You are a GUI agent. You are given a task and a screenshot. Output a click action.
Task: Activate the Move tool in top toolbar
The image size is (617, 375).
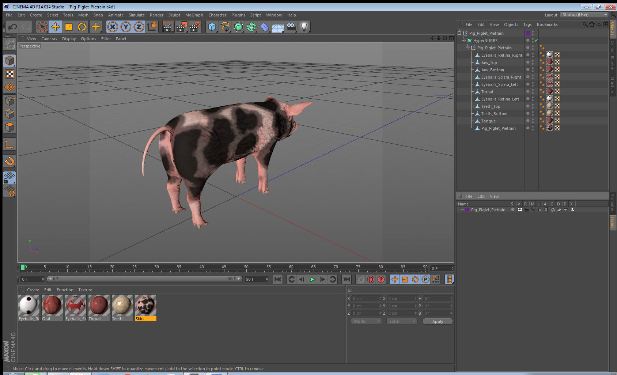pos(56,27)
